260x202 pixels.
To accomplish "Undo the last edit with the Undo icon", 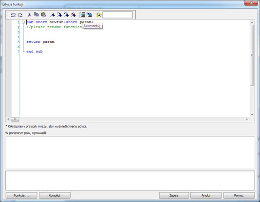I will coord(13,15).
